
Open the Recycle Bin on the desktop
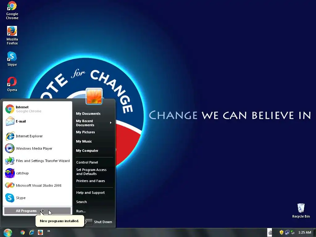301,210
